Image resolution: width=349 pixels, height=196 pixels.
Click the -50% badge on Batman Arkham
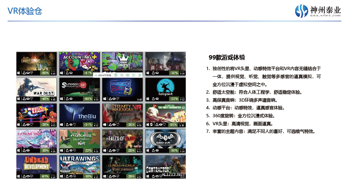(x=174, y=150)
